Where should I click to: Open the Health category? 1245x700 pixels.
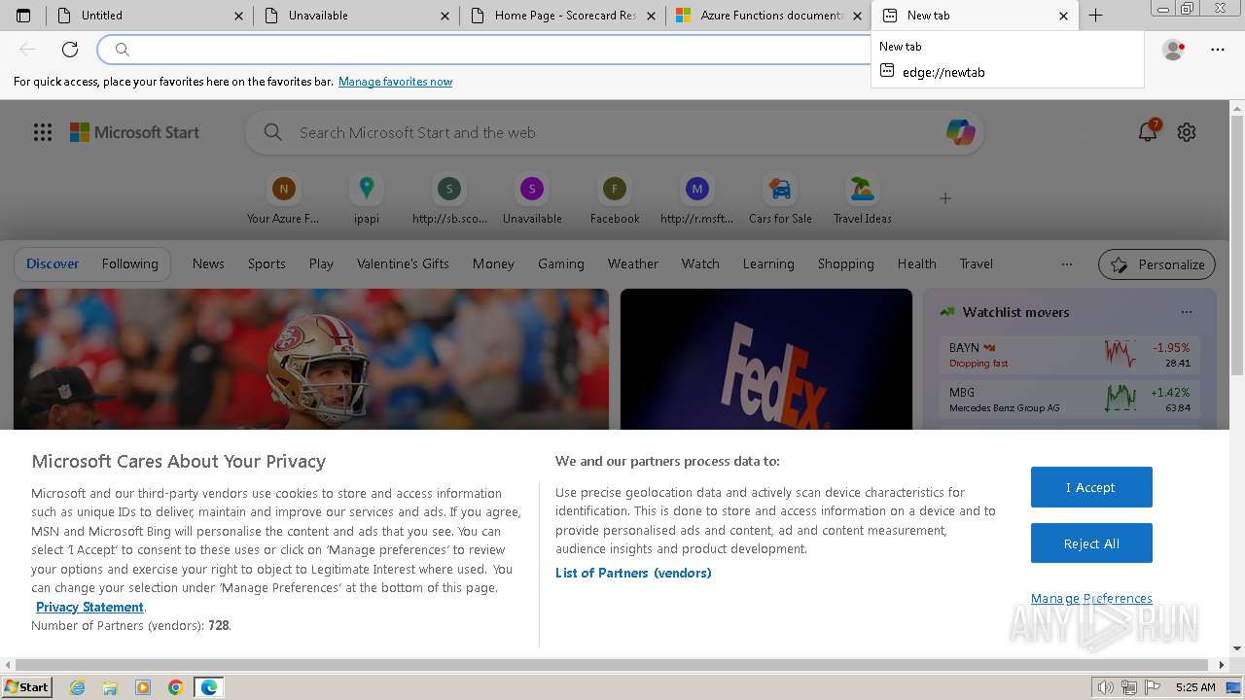point(917,263)
